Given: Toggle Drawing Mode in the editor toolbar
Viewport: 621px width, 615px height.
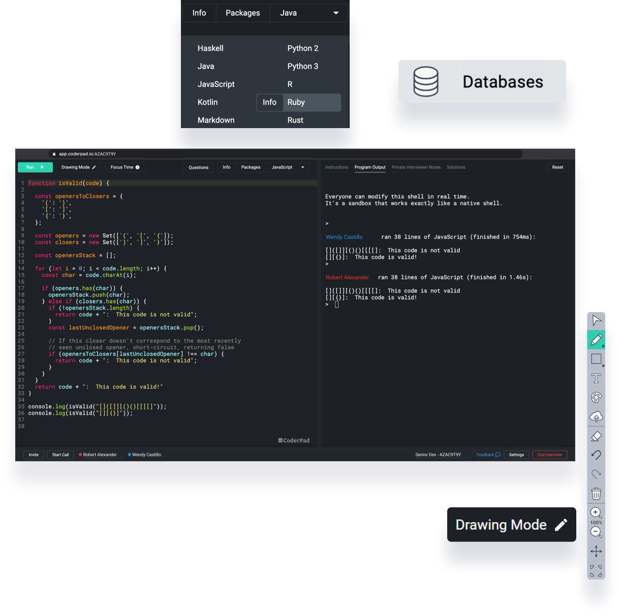Looking at the screenshot, I should (79, 167).
